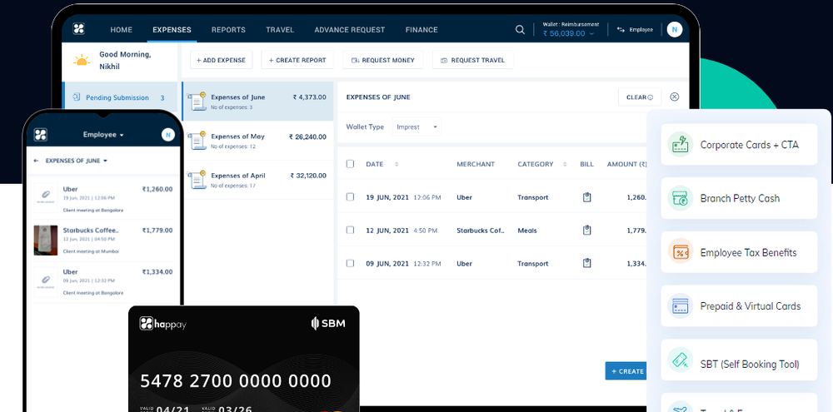Open the Wallet Type Imprest dropdown
This screenshot has height=412, width=833.
(x=417, y=127)
